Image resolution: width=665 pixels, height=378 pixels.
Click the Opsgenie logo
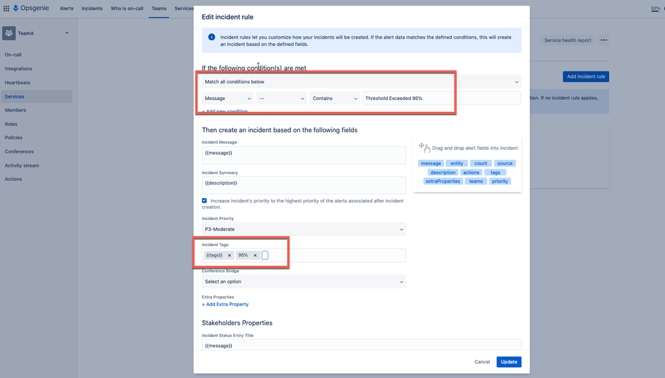point(31,8)
